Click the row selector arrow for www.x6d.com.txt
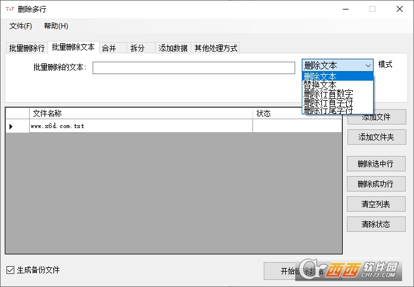The image size is (414, 287). pos(11,126)
